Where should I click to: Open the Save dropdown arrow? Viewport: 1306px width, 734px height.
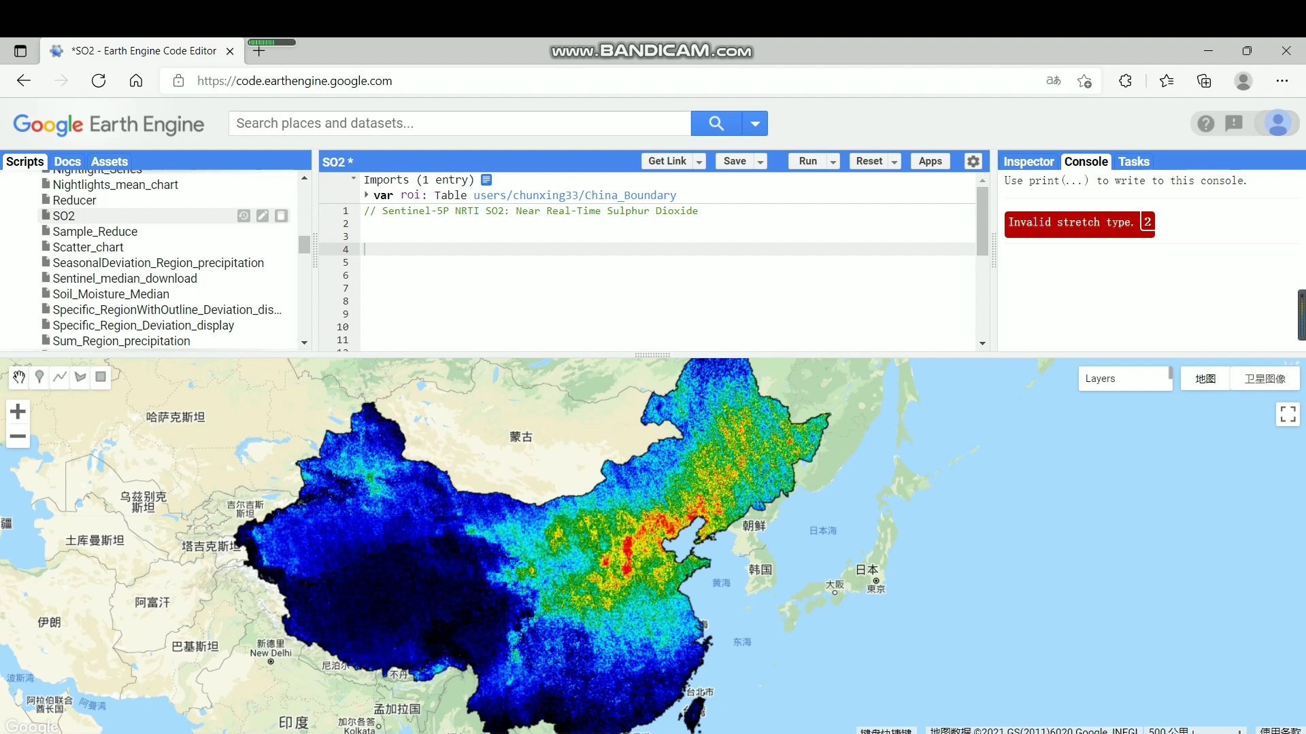click(760, 161)
